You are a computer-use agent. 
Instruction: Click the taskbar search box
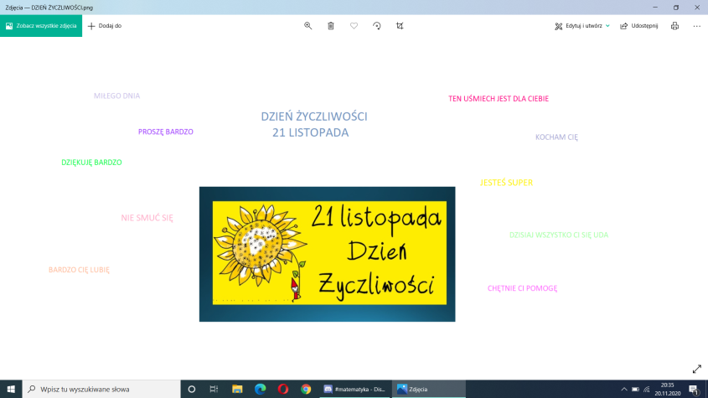point(101,389)
